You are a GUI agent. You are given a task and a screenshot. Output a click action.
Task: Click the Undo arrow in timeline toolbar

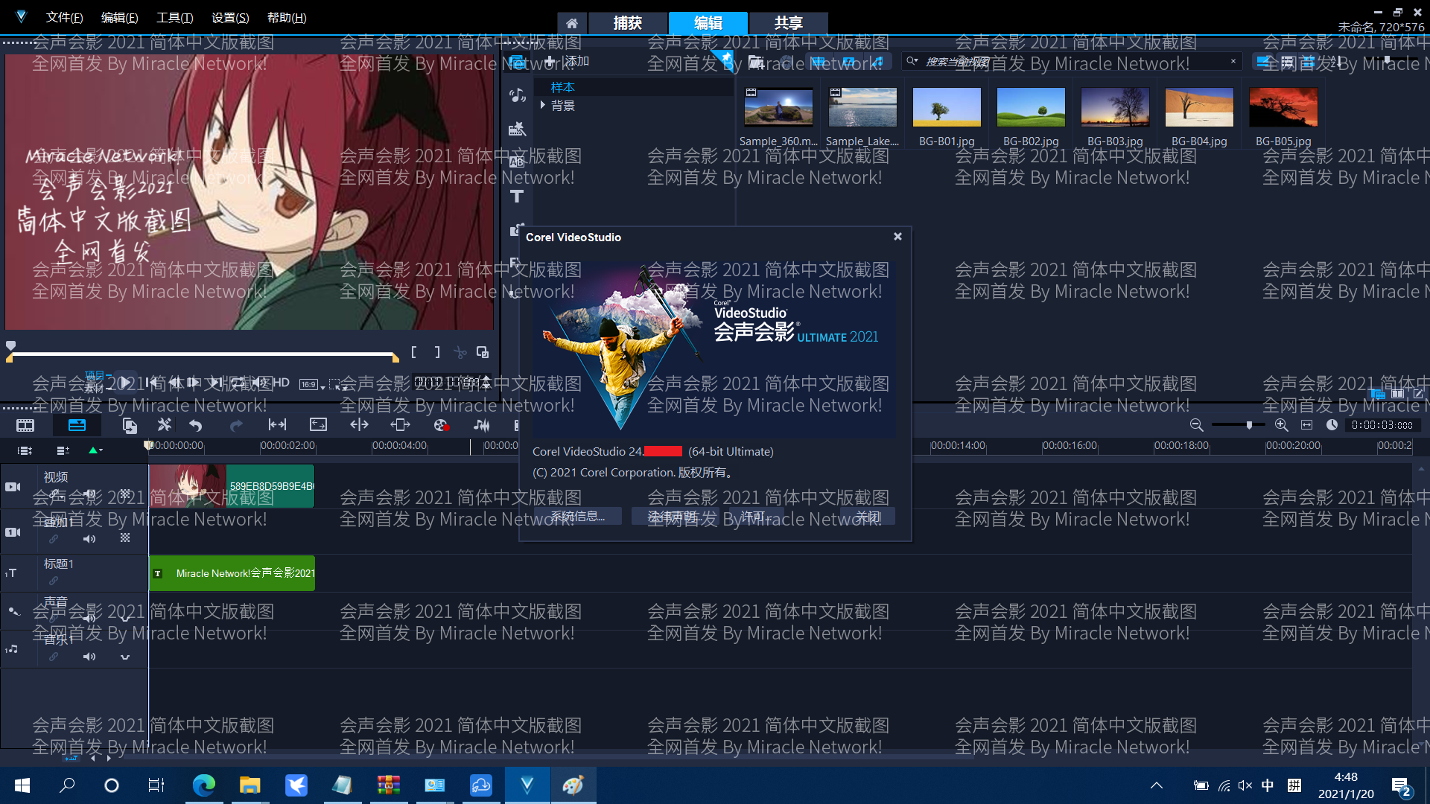click(x=196, y=425)
